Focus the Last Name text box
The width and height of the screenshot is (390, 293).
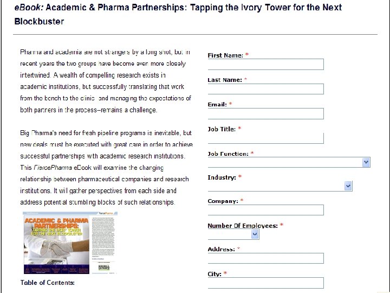(x=265, y=89)
